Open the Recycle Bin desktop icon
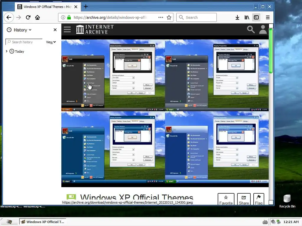Image resolution: width=302 pixels, height=226 pixels. [x=287, y=201]
